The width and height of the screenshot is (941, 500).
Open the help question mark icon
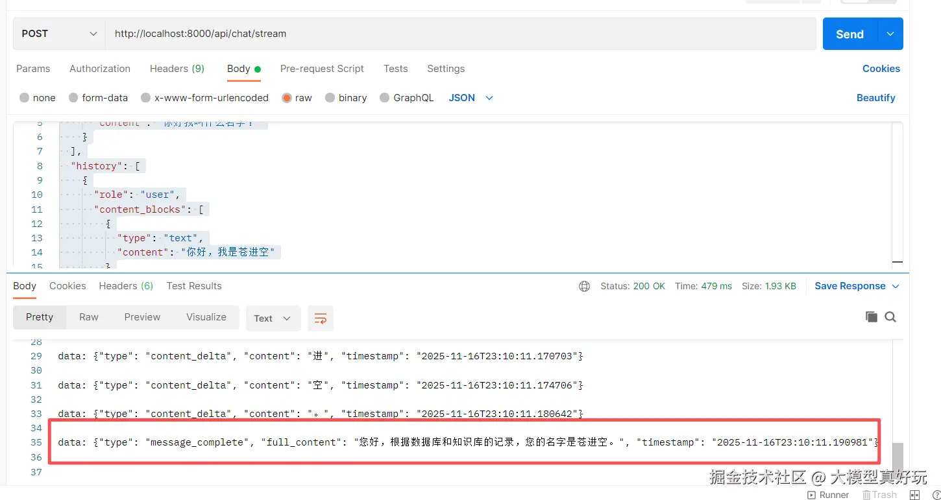click(x=936, y=495)
